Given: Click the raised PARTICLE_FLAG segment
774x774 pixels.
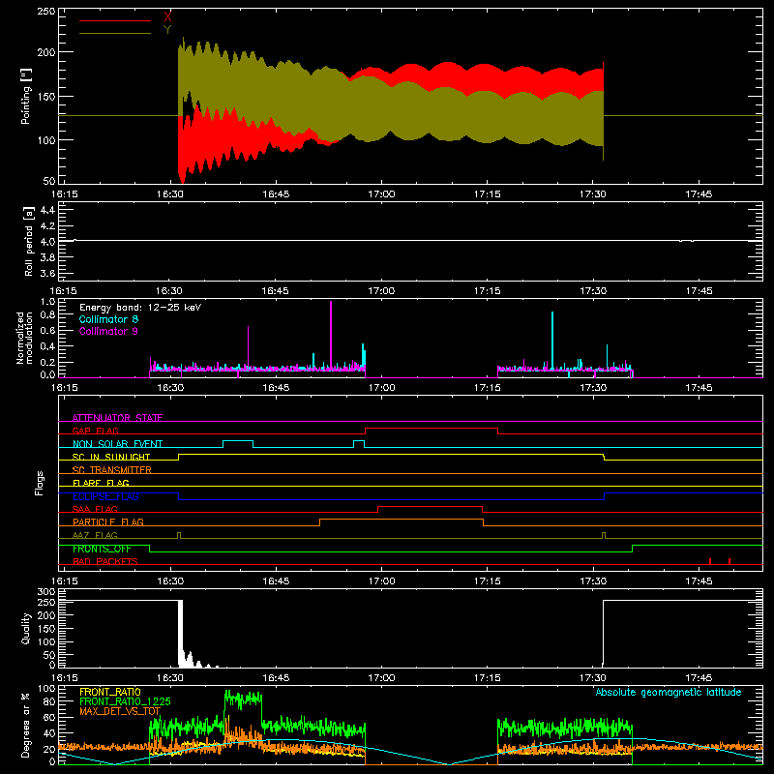Looking at the screenshot, I should point(402,520).
